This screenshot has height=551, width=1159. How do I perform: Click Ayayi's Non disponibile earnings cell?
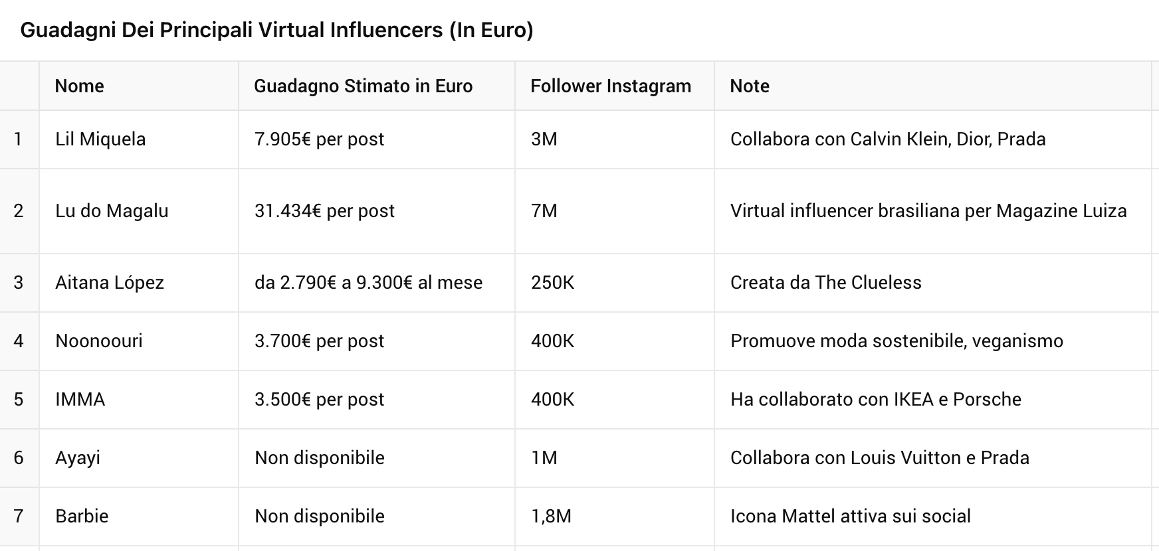[x=319, y=458]
